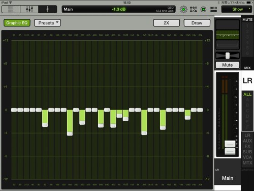The image size is (254, 191).
Task: Toggle the Graphic EQ button
Action: pyautogui.click(x=17, y=23)
